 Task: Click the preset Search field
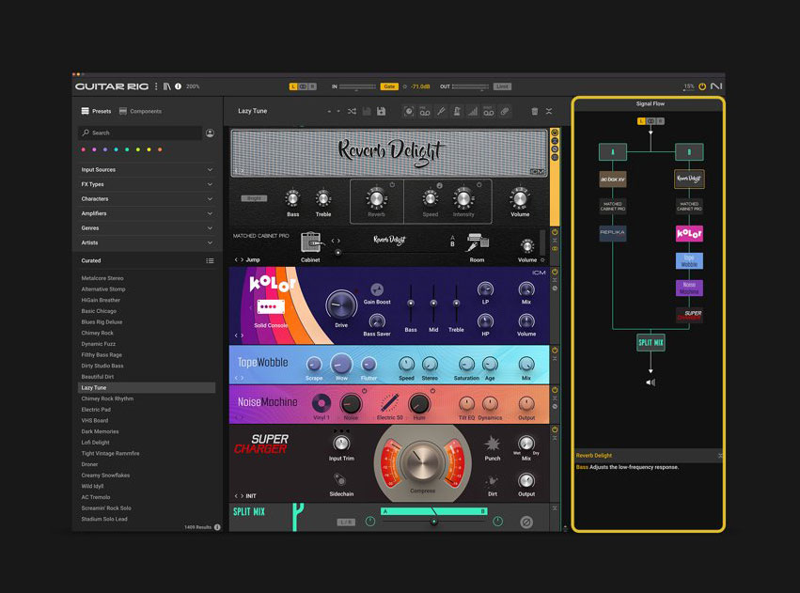coord(141,133)
